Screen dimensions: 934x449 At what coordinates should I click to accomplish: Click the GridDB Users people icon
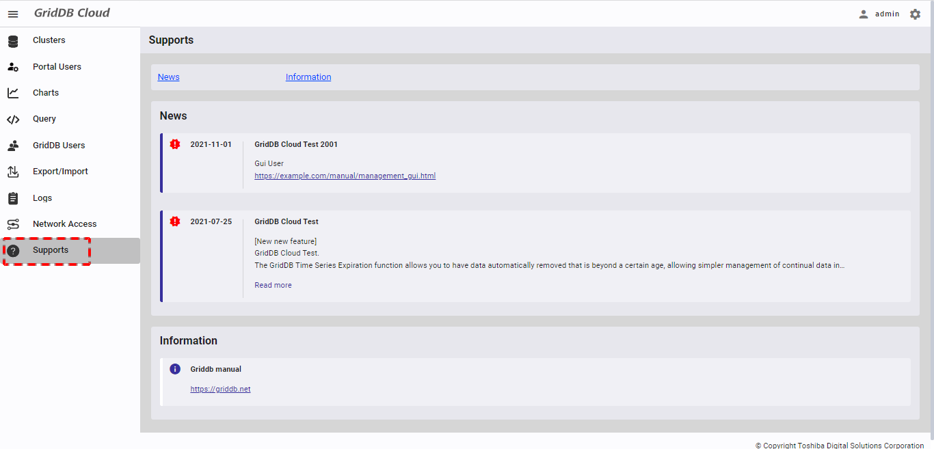pyautogui.click(x=13, y=146)
